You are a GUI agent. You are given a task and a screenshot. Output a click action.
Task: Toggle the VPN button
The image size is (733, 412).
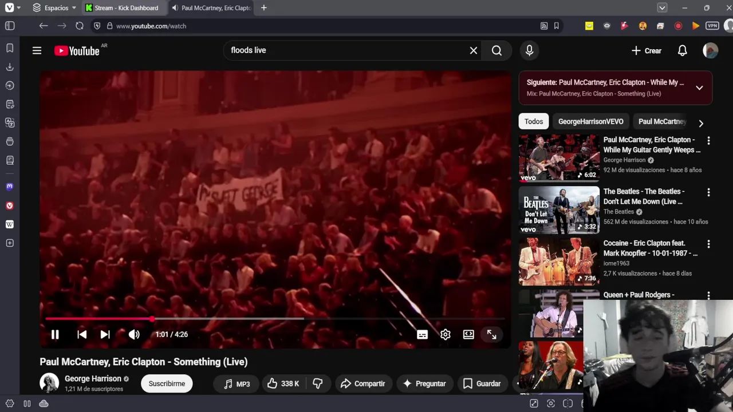coord(712,26)
